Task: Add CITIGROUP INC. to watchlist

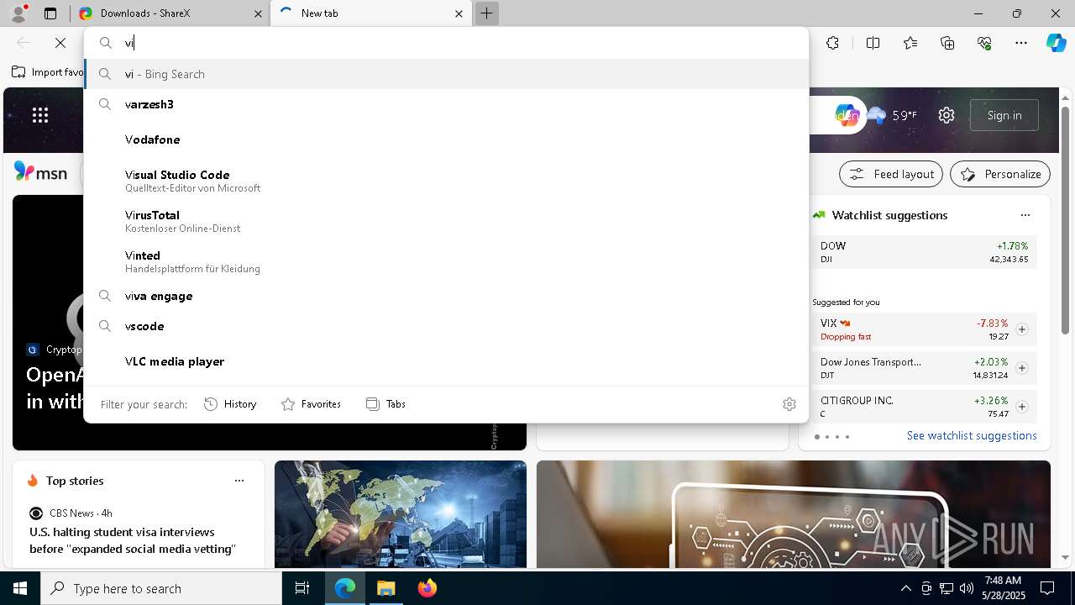Action: (x=1022, y=407)
